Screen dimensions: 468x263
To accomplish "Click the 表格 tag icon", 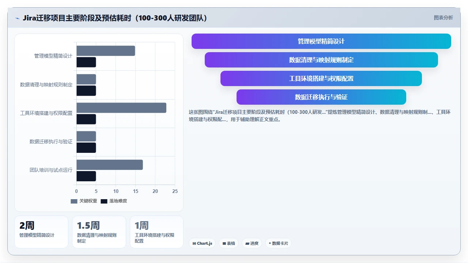I will 224,243.
